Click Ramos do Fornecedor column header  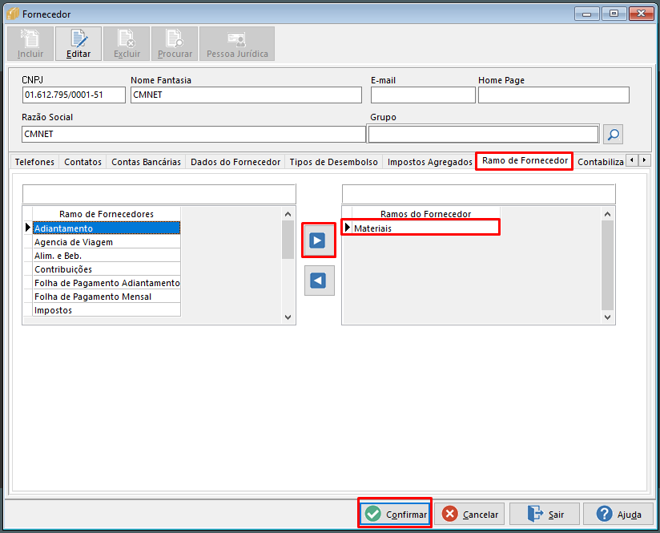pyautogui.click(x=425, y=214)
